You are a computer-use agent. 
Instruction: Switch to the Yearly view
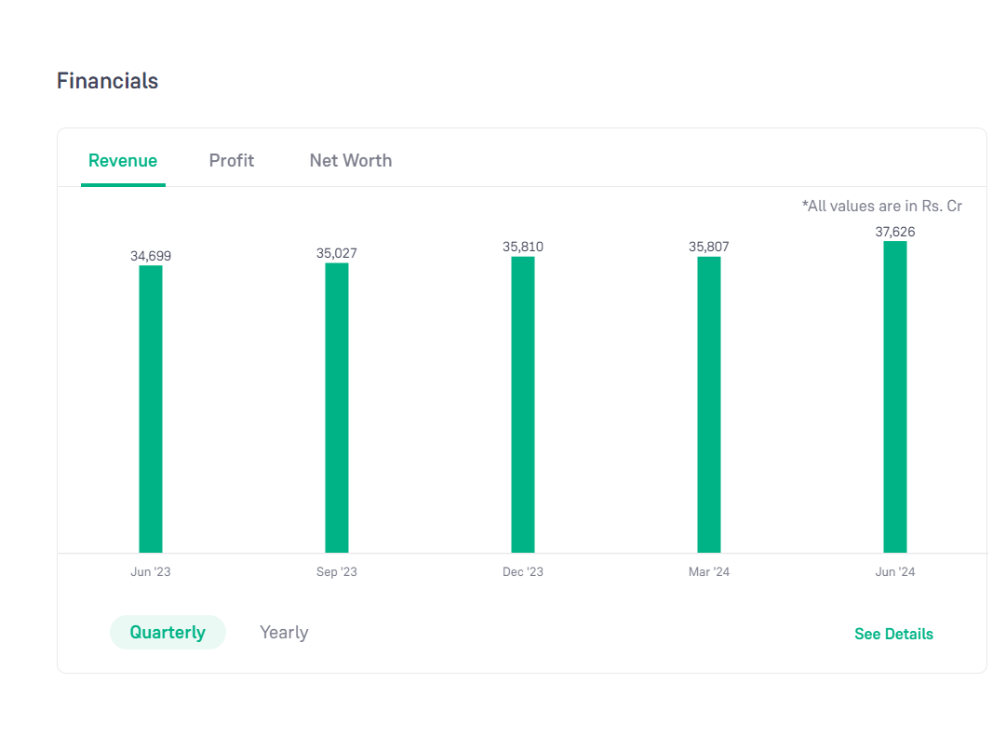(x=284, y=632)
